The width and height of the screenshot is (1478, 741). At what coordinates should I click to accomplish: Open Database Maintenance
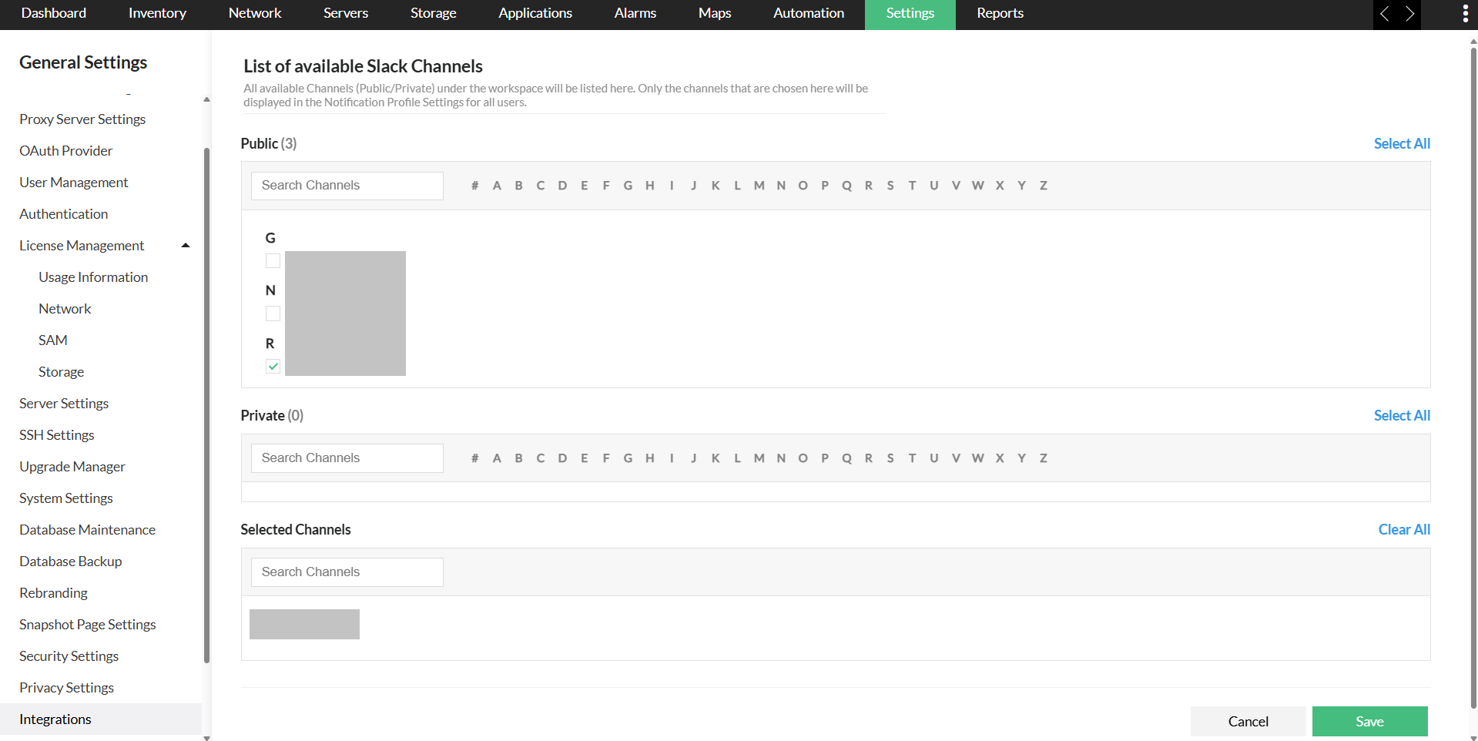[x=88, y=530]
